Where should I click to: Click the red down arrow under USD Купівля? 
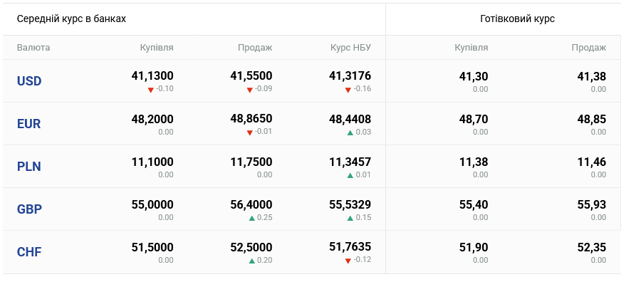pyautogui.click(x=150, y=90)
